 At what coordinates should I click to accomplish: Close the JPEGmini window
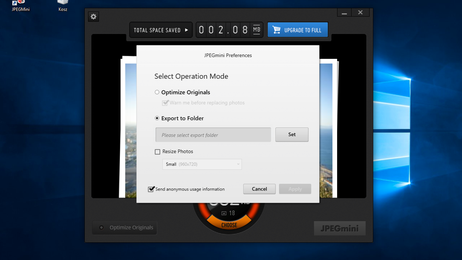click(360, 12)
